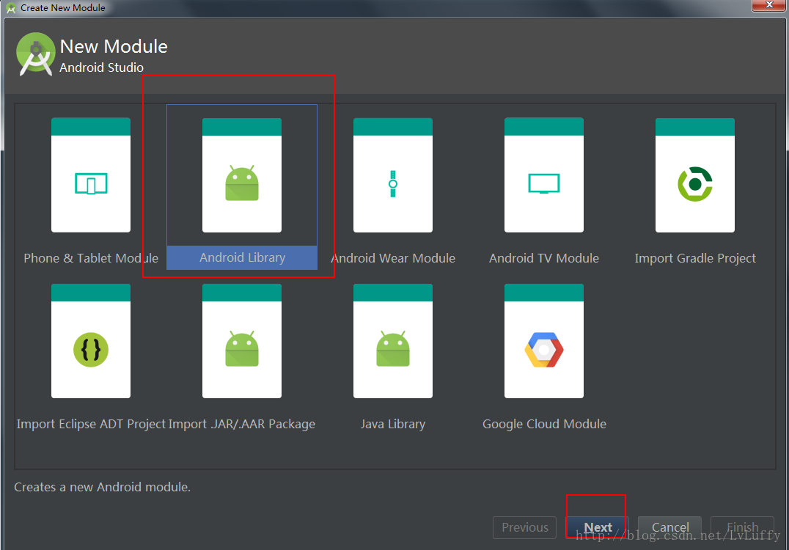Choose the Android Library module icon
789x550 pixels.
pos(242,175)
